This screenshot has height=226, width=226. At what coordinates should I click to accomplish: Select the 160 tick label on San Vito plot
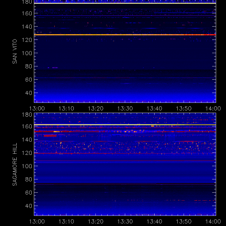click(x=27, y=13)
